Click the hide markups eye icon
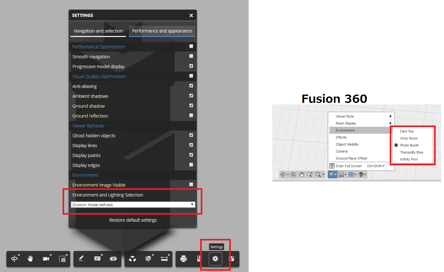 coord(113,259)
